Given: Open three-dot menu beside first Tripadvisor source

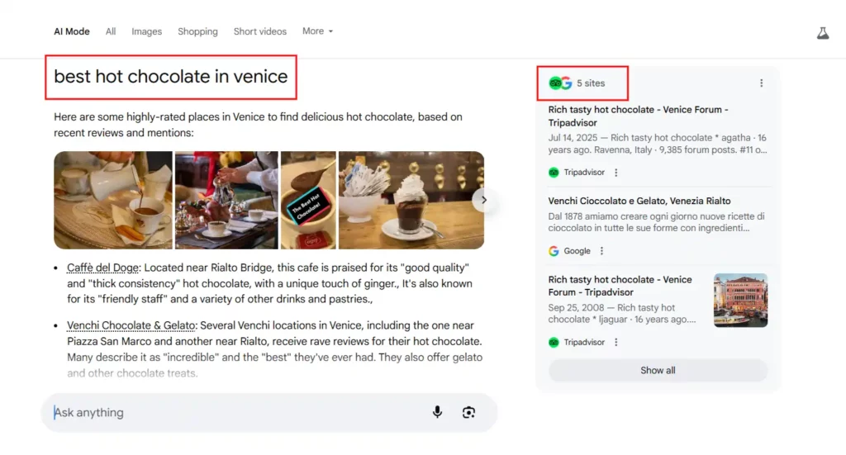Looking at the screenshot, I should pos(615,173).
